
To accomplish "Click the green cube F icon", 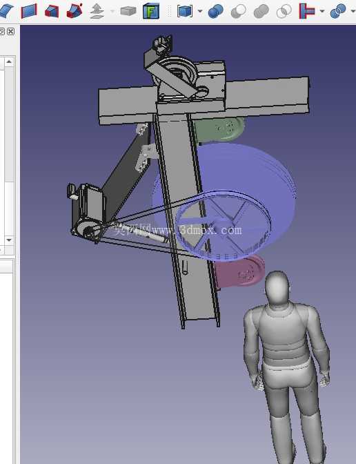I will point(151,11).
